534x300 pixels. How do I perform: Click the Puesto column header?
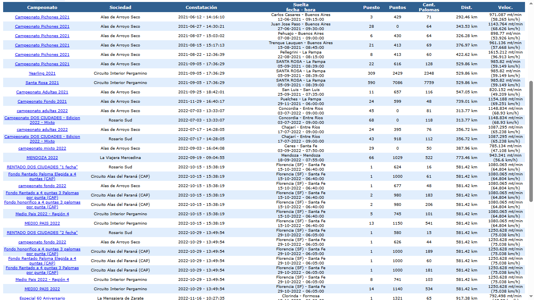371,7
